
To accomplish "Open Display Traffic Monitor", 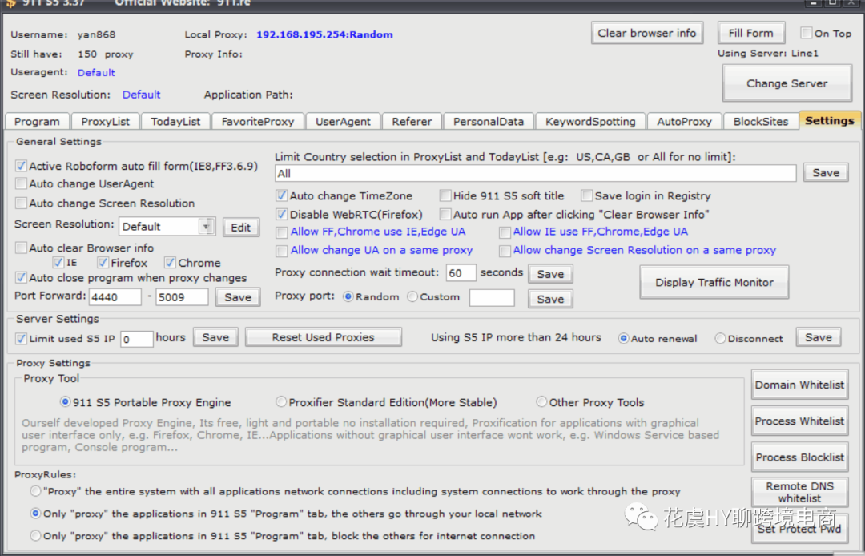I will (x=714, y=282).
